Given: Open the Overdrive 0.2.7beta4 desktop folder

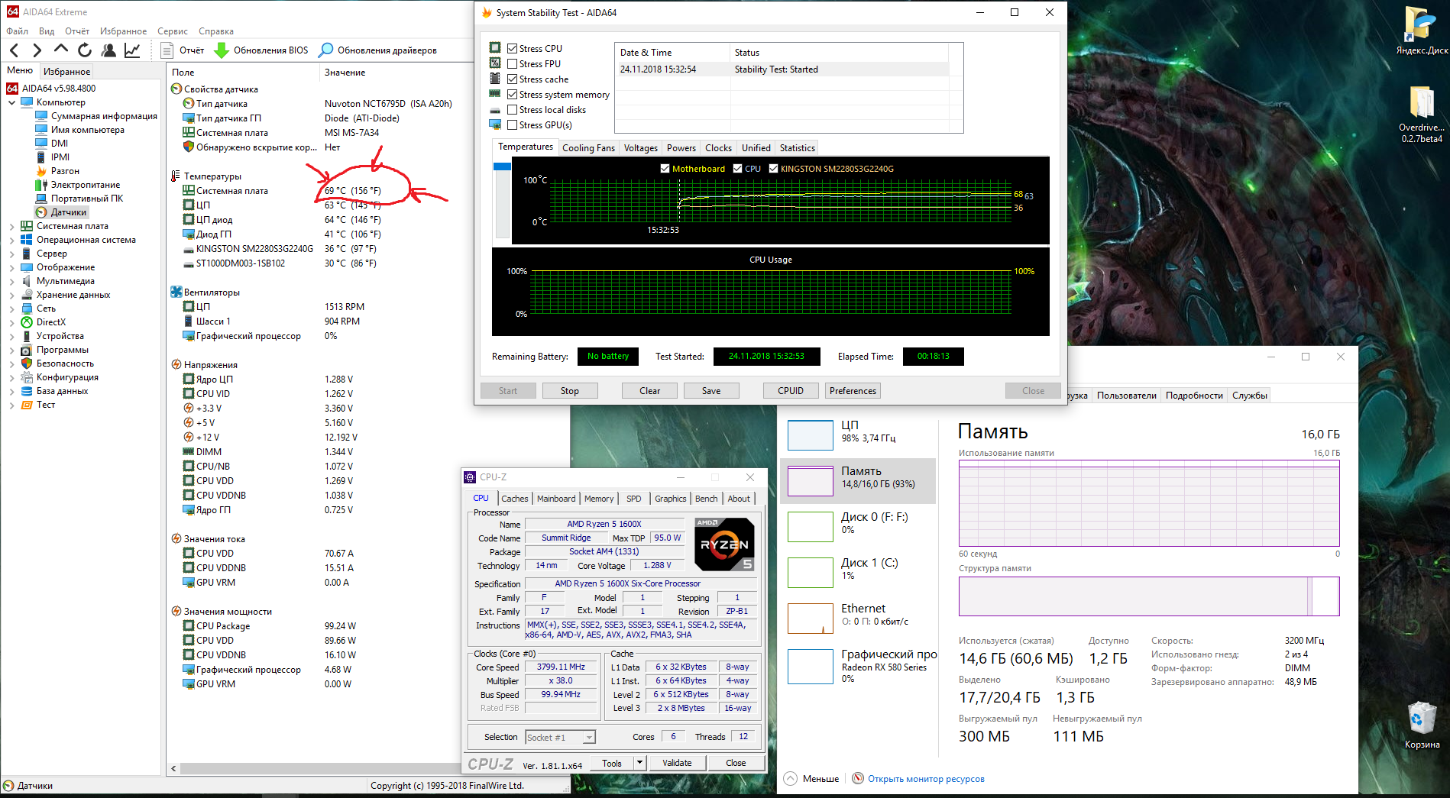Looking at the screenshot, I should click(1421, 115).
